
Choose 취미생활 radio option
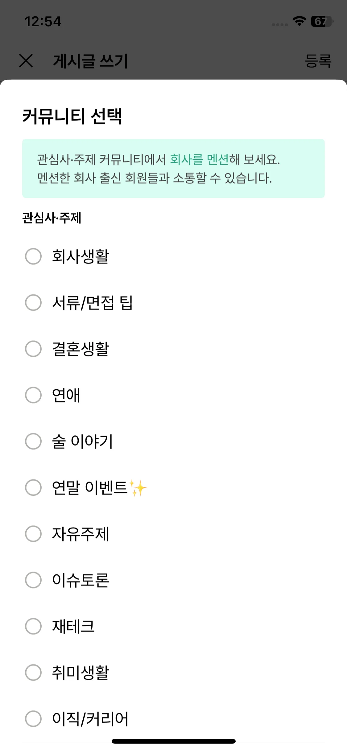coord(33,672)
